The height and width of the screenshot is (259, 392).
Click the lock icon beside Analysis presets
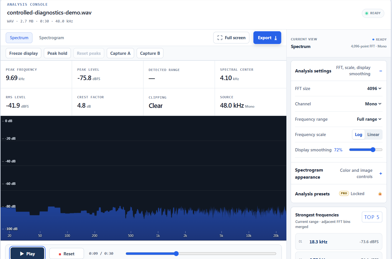(x=380, y=194)
